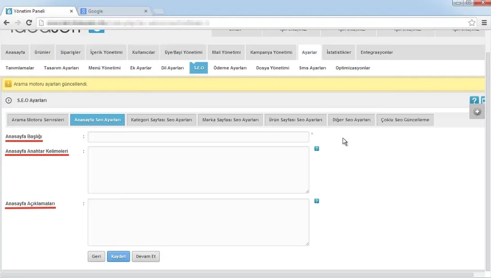The image size is (491, 278).
Task: Open the Entegrasyonlar menu
Action: pyautogui.click(x=377, y=52)
